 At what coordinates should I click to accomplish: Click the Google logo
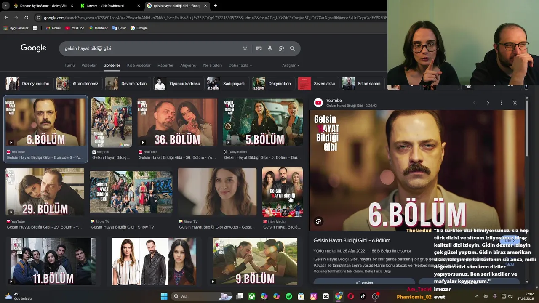(x=33, y=48)
